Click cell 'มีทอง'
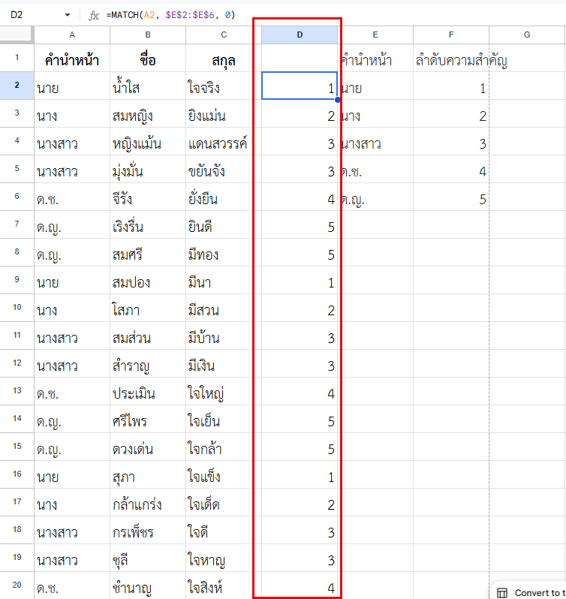The height and width of the screenshot is (599, 566). tap(224, 252)
